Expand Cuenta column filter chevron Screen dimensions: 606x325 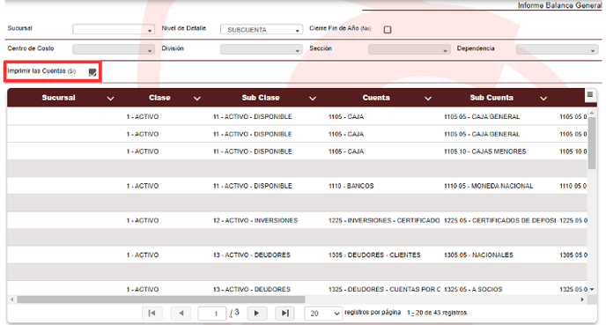pyautogui.click(x=428, y=99)
